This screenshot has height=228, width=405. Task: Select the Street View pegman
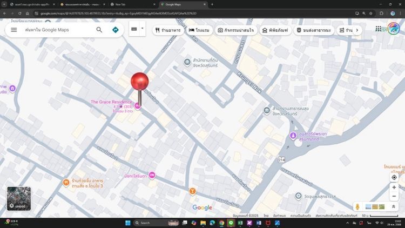tap(357, 206)
